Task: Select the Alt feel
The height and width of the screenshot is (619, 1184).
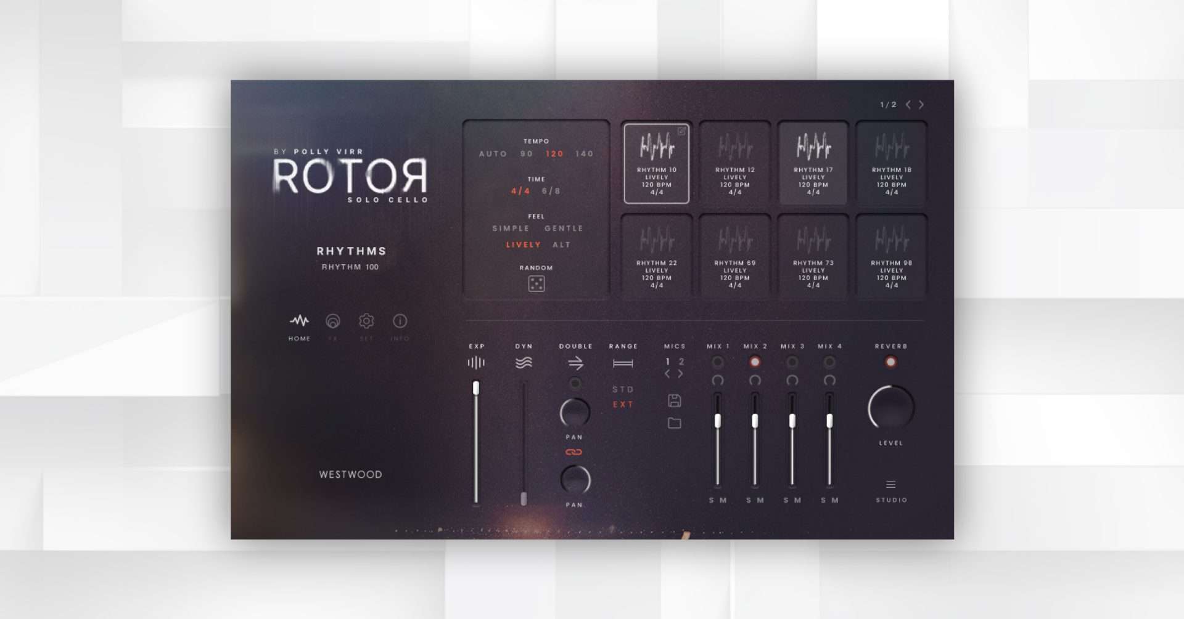Action: click(x=562, y=245)
